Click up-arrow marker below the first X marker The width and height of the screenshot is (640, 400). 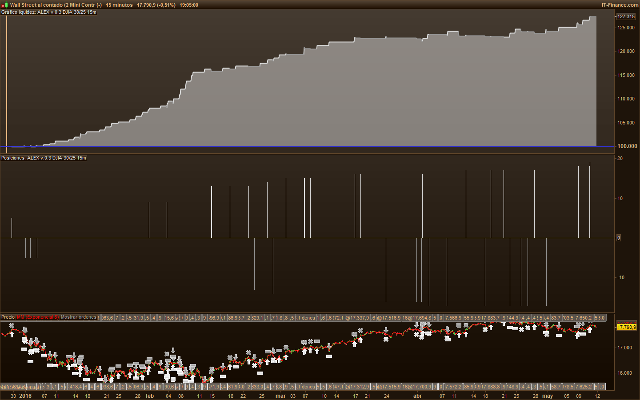point(12,333)
